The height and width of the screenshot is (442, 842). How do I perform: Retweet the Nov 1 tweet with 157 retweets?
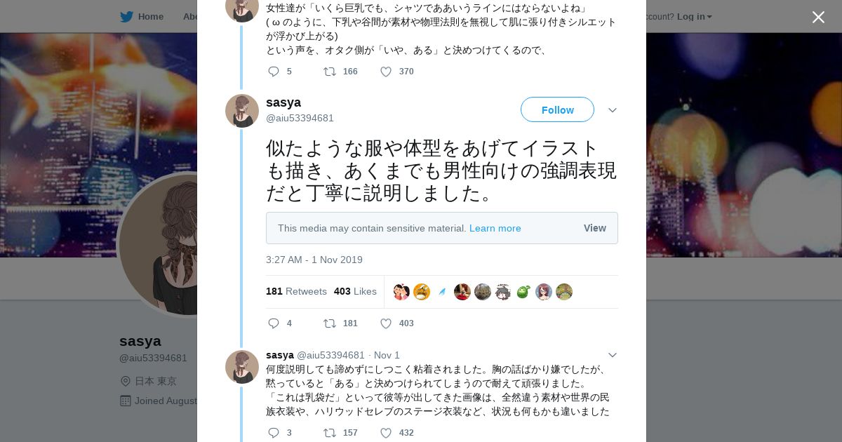pyautogui.click(x=329, y=433)
